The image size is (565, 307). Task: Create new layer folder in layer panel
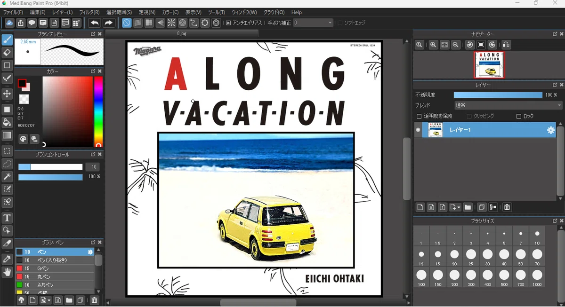[468, 207]
